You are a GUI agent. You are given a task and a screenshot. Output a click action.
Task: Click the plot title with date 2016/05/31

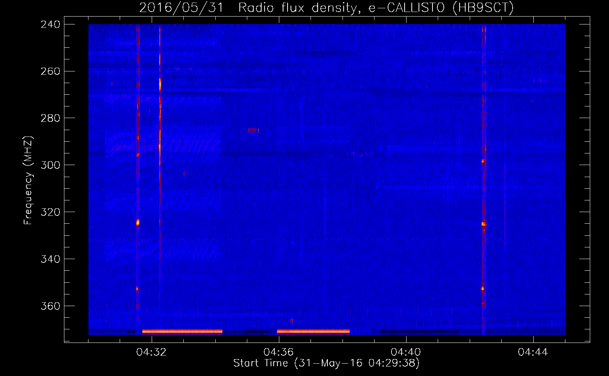tap(326, 8)
